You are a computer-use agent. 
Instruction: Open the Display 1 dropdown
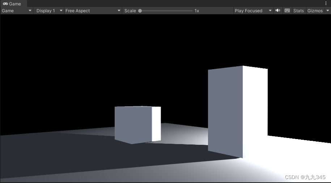pyautogui.click(x=50, y=11)
